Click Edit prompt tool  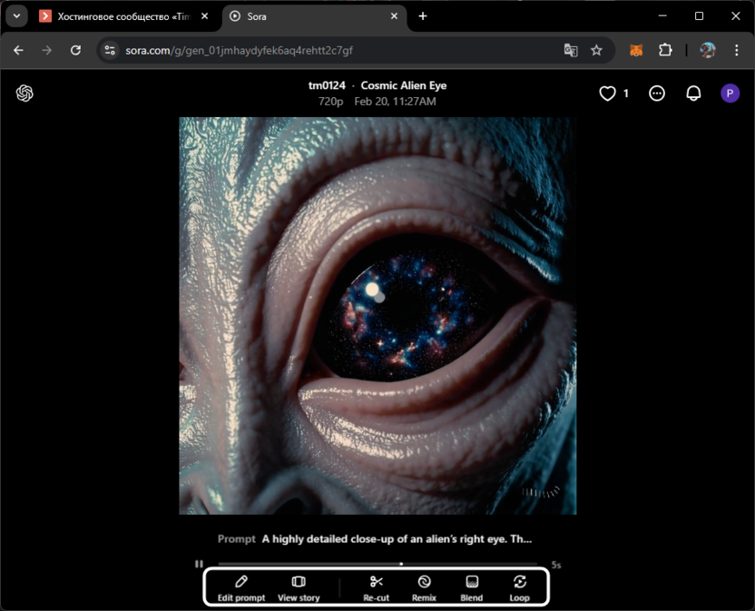point(241,588)
